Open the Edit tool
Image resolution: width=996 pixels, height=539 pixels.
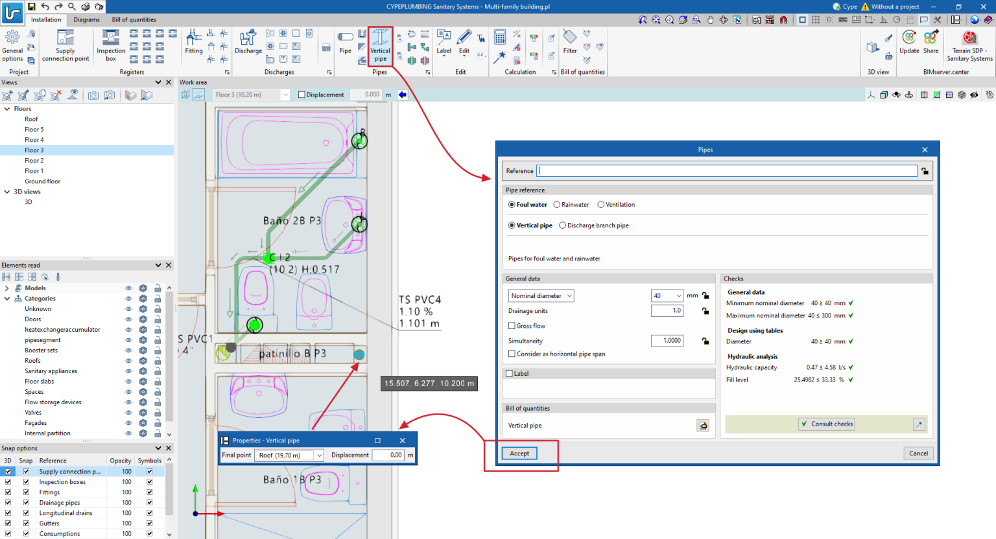464,42
